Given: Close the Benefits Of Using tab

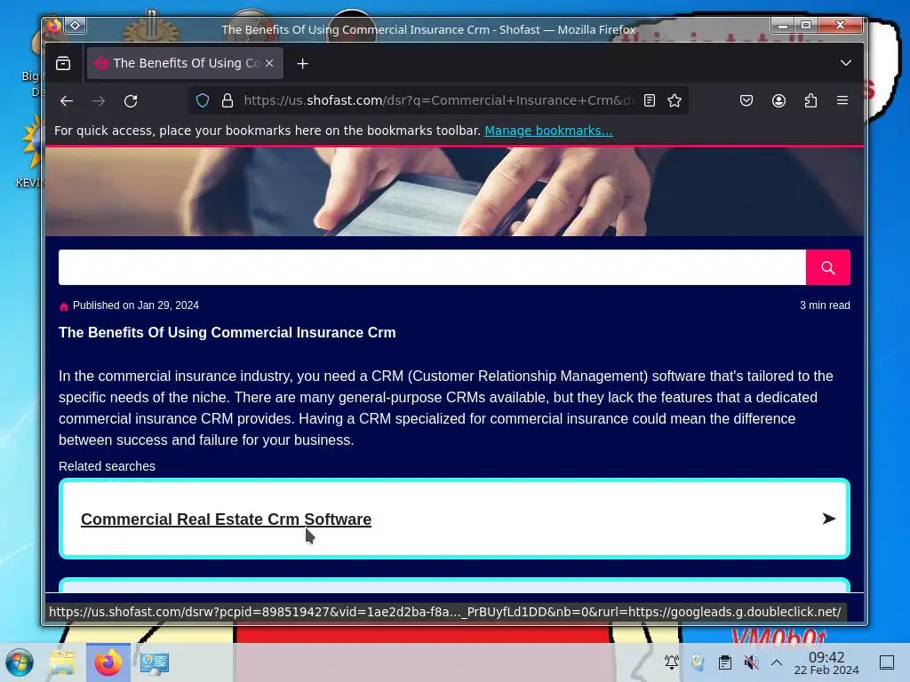Looking at the screenshot, I should click(269, 63).
